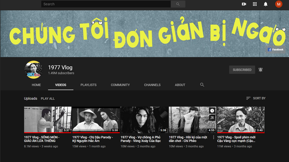Open Chị Dậu Parody video thumbnail
This screenshot has width=289, height=162.
tap(96, 120)
